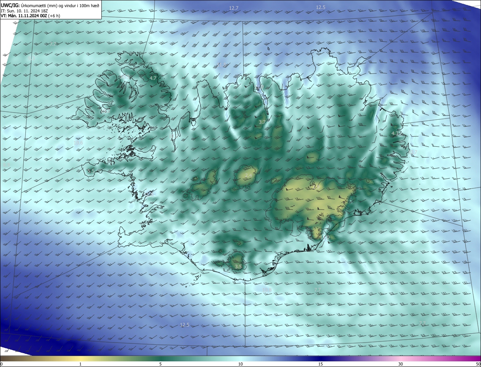The width and height of the screenshot is (481, 367).
Task: Click the 'VT: Mán. 11.11.2024 00Z (+6 h)' line
Action: tap(30, 16)
